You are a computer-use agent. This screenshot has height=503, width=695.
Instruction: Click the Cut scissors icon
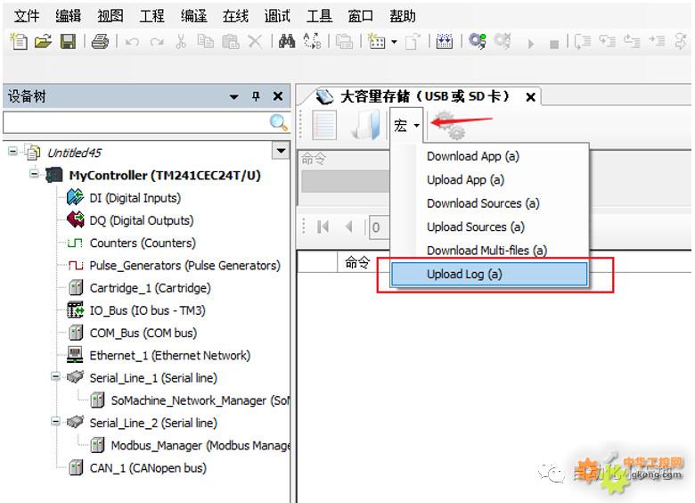click(180, 42)
